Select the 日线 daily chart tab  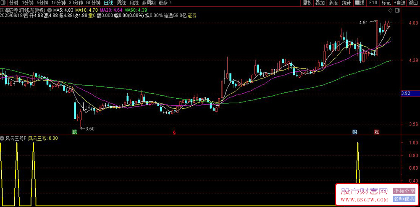point(108,3)
